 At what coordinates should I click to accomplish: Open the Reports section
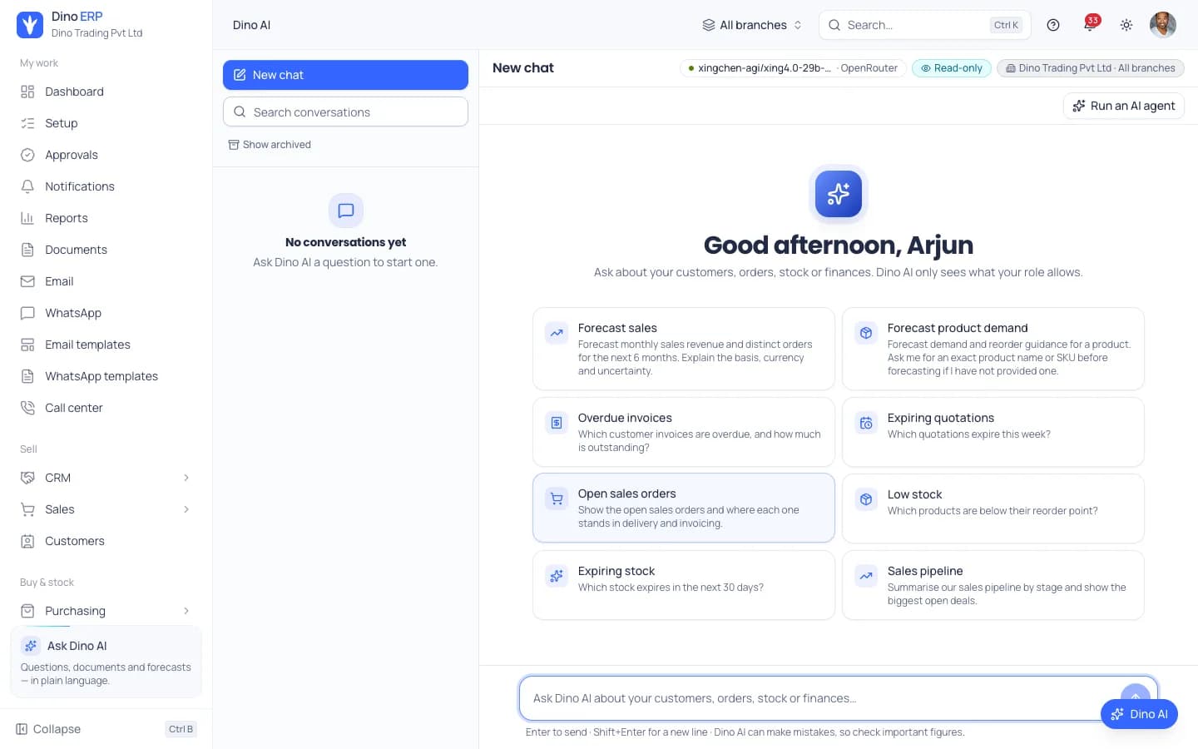tap(106, 218)
